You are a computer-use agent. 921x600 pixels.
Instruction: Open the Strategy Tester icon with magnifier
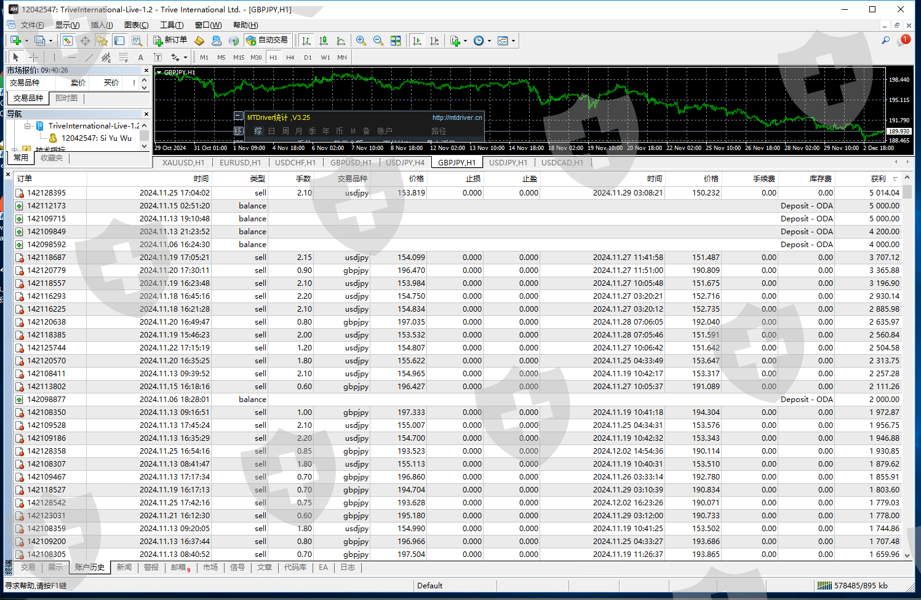click(137, 41)
